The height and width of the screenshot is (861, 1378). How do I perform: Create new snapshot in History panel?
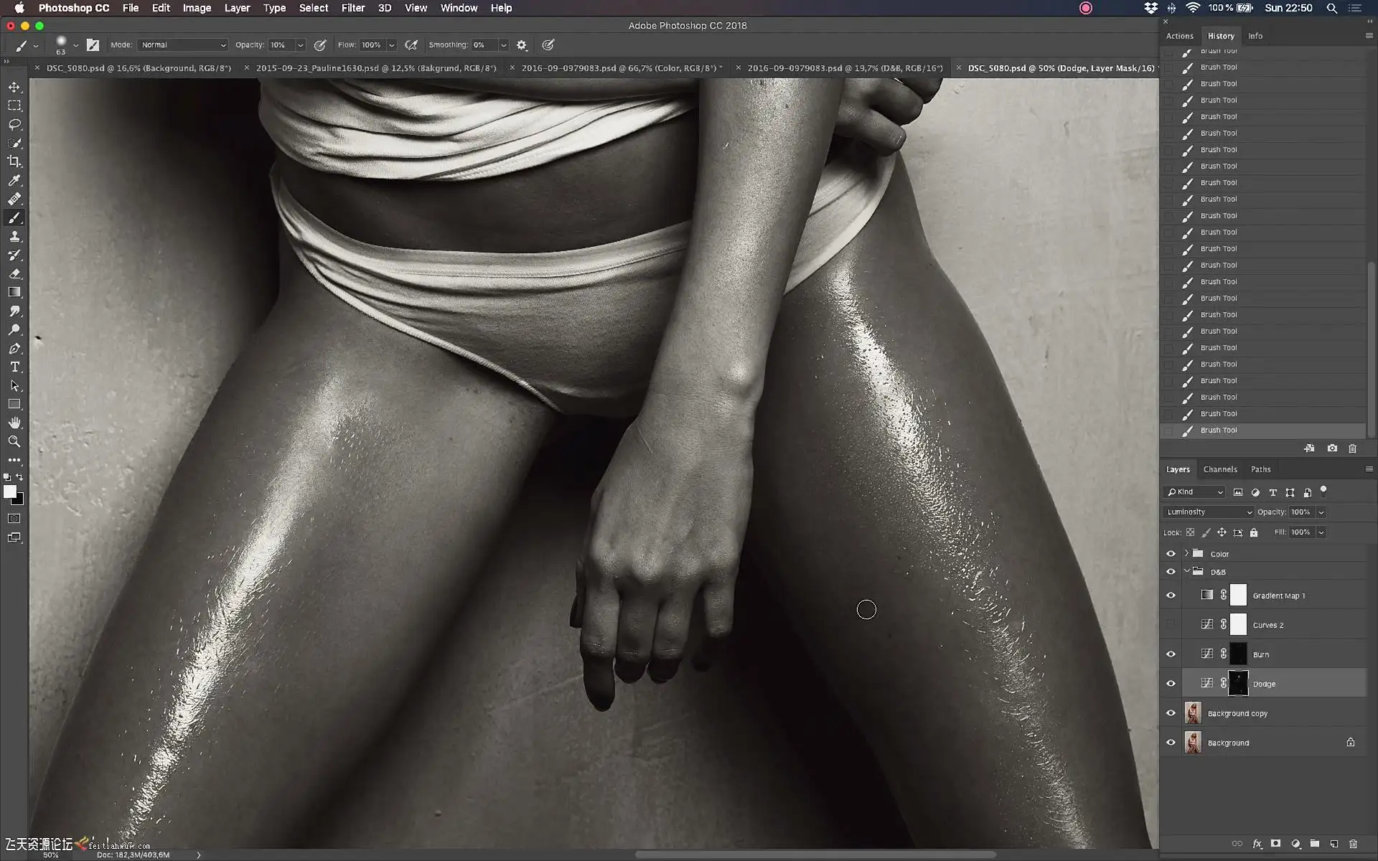pyautogui.click(x=1332, y=448)
